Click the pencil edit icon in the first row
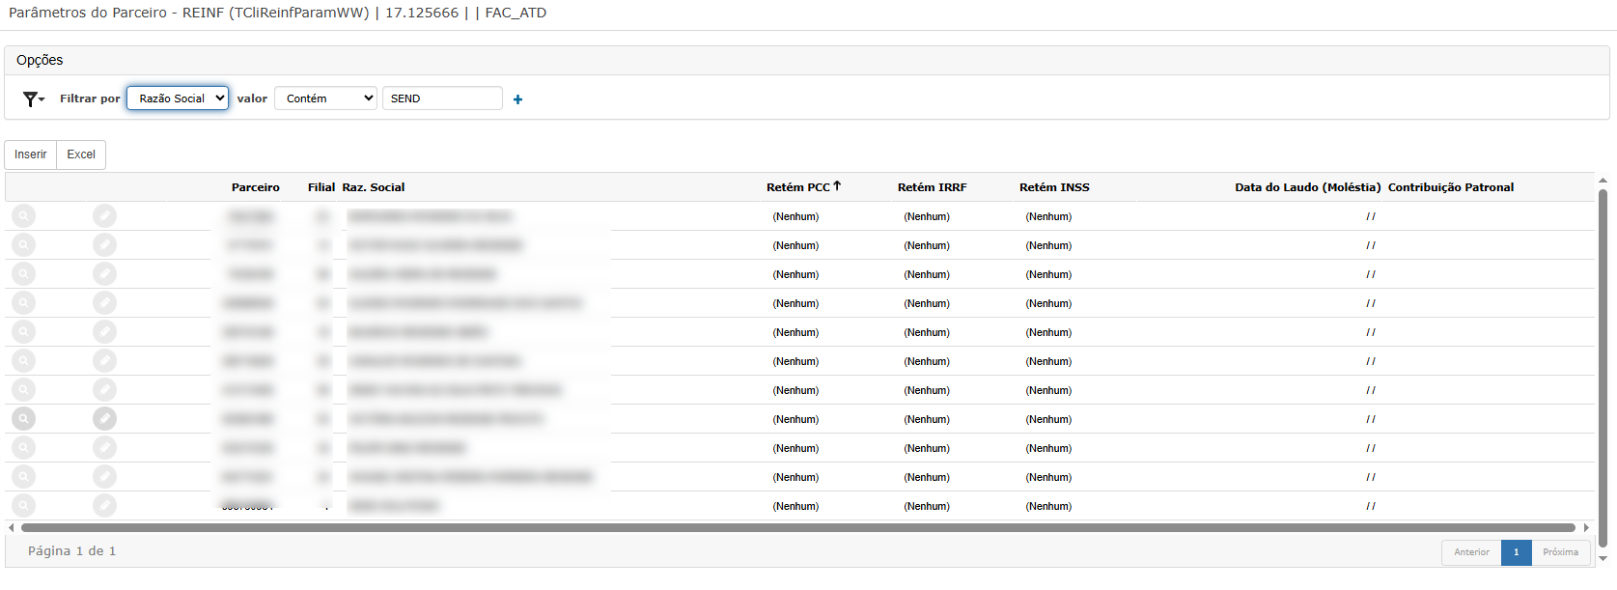Viewport: 1617px width, 590px height. (104, 216)
